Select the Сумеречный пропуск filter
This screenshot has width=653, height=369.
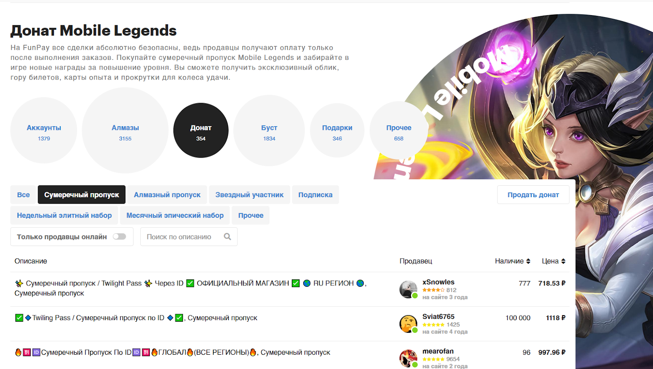[82, 195]
